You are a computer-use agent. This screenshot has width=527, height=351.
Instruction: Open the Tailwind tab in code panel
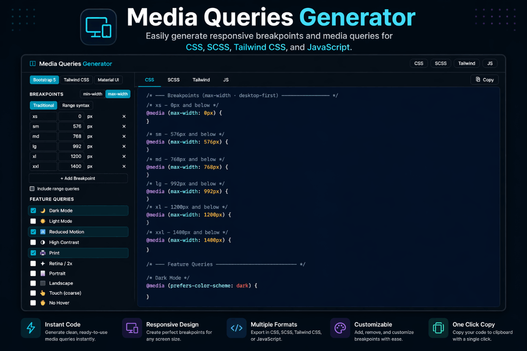[x=201, y=80]
